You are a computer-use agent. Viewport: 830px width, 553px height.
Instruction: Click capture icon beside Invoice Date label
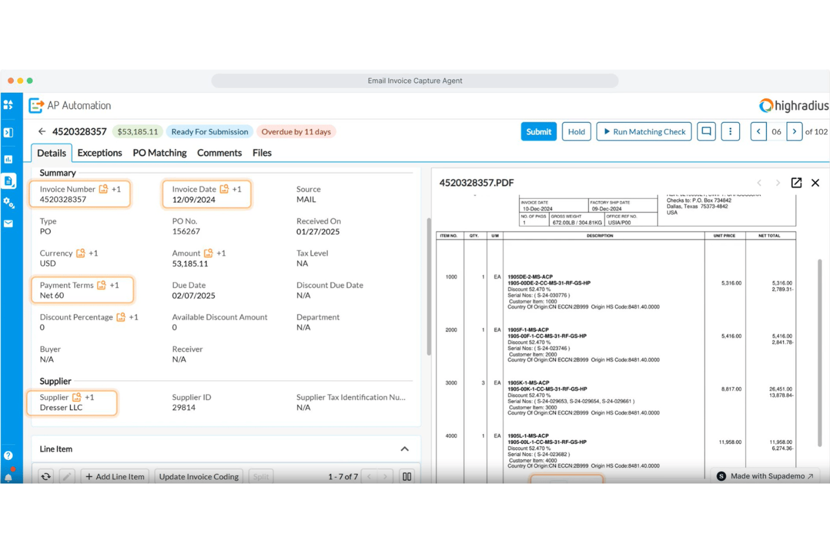pos(224,189)
